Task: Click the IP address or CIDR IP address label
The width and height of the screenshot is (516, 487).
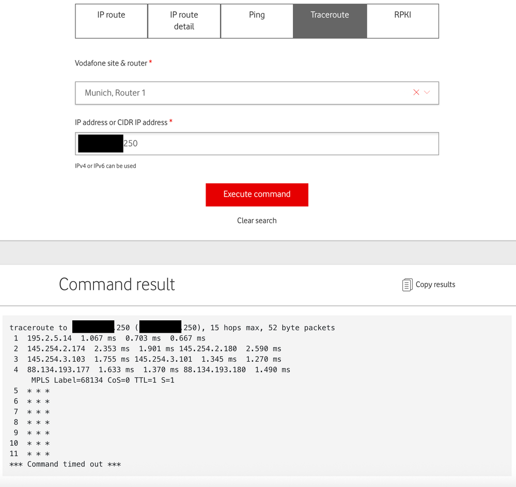Action: (x=121, y=122)
